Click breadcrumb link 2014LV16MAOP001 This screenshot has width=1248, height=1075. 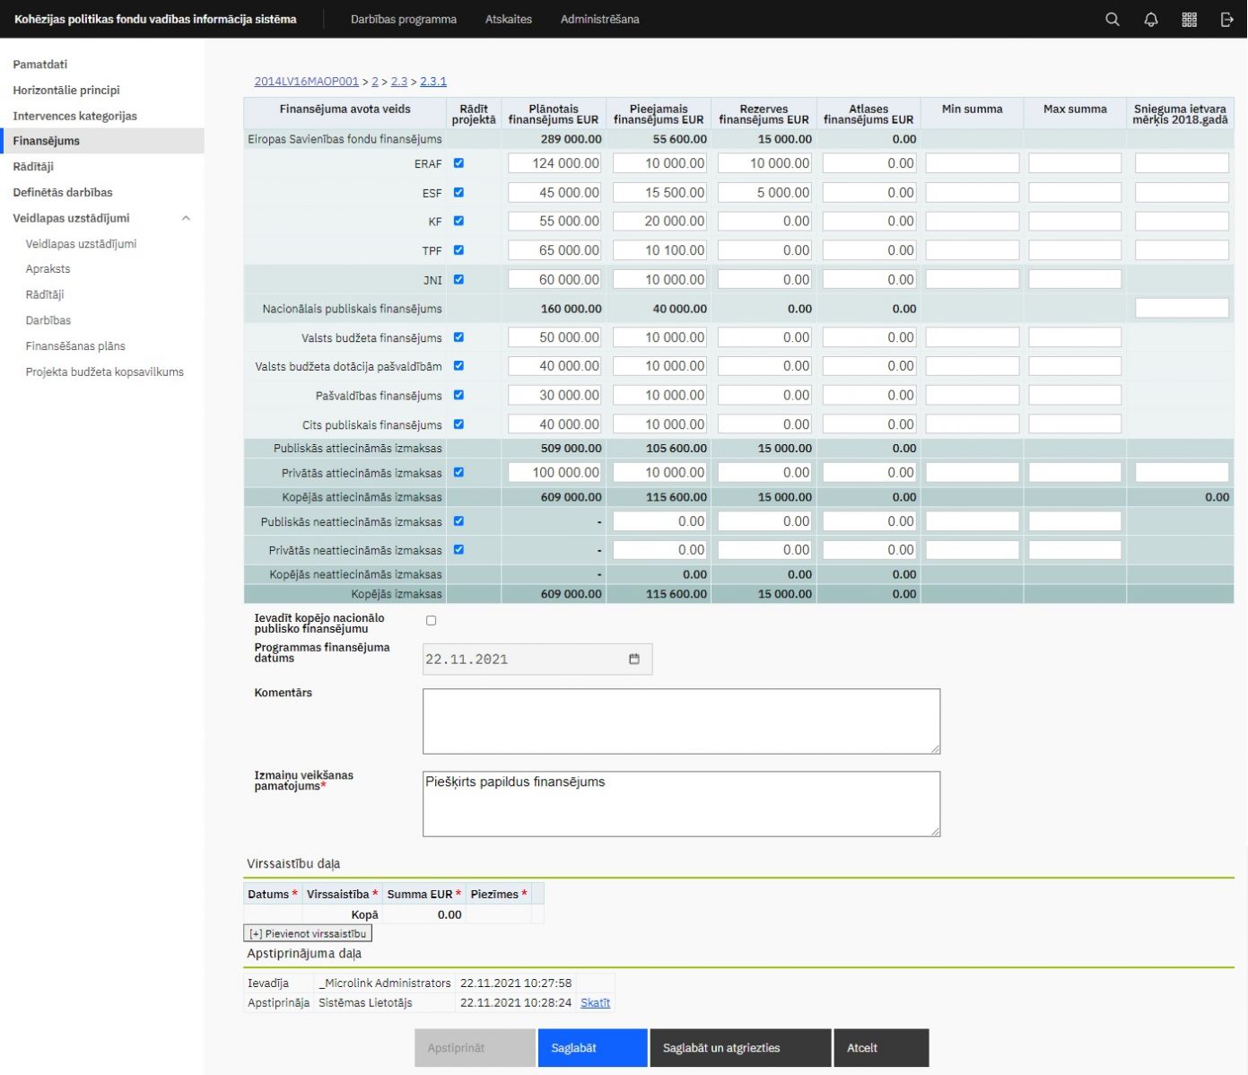[x=306, y=81]
